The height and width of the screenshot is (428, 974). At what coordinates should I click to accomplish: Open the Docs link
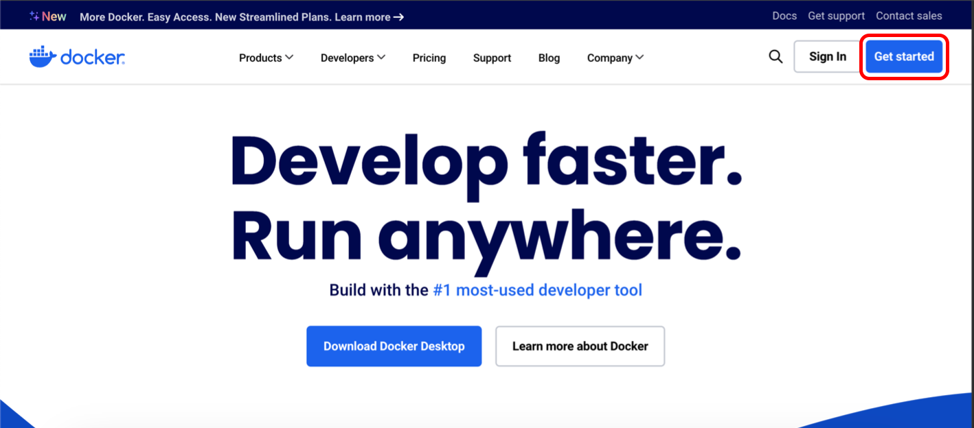click(x=784, y=15)
